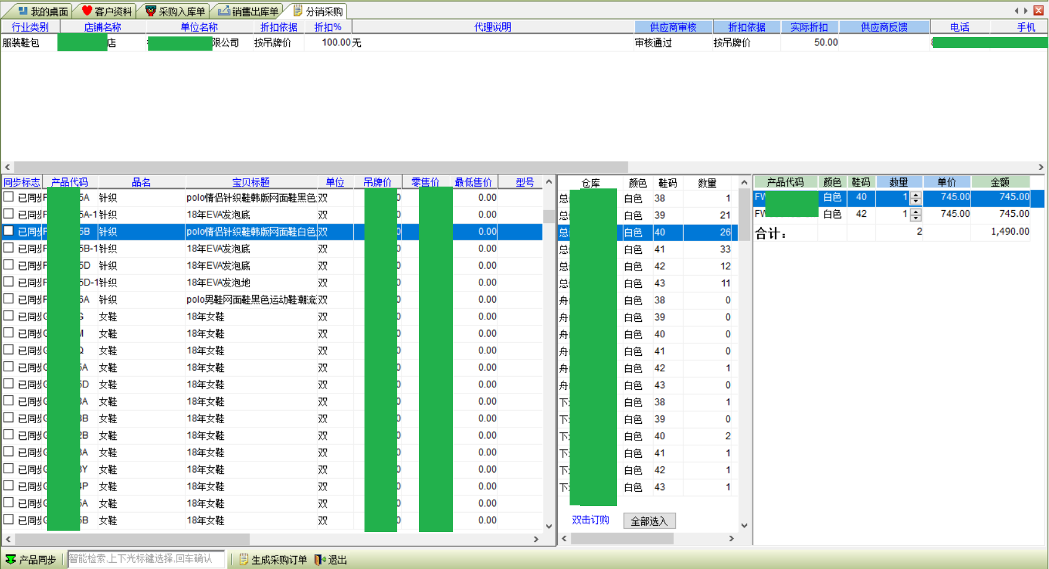
Task: Select stock row size 41 quantity 33
Action: click(x=648, y=250)
